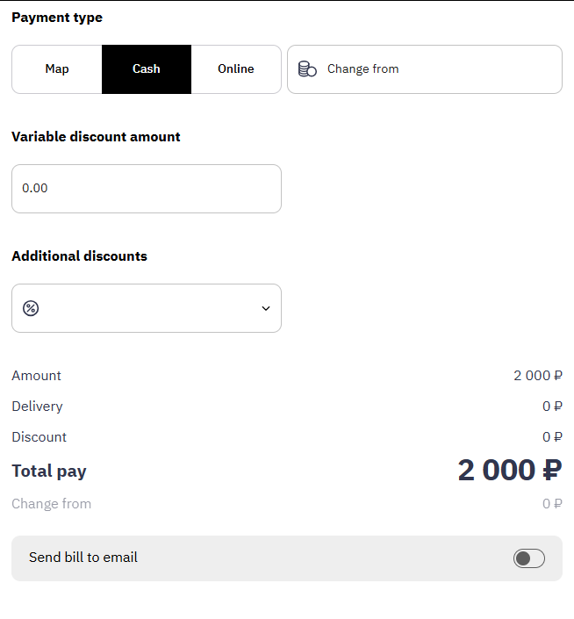Click the Total pay 2 000 ₽ value
Viewport: 574px width, 619px height.
point(510,471)
